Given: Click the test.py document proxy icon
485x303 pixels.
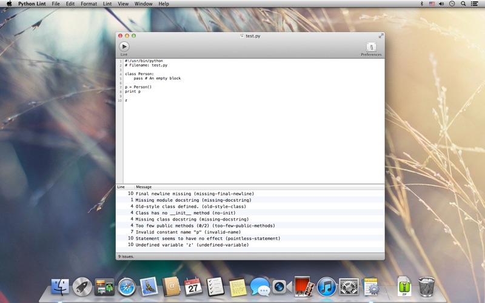Looking at the screenshot, I should point(242,36).
